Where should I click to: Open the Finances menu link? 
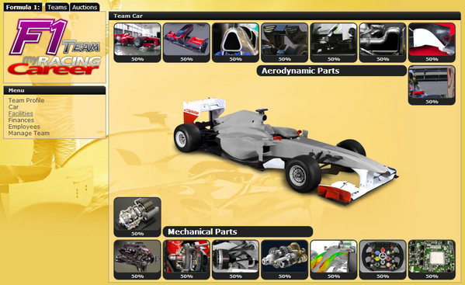(x=21, y=120)
